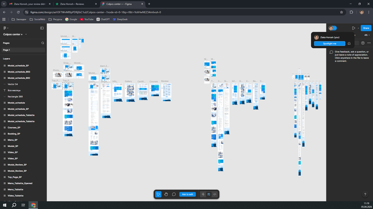
Task: Select Page 1 in Pages list
Action: [x=23, y=50]
